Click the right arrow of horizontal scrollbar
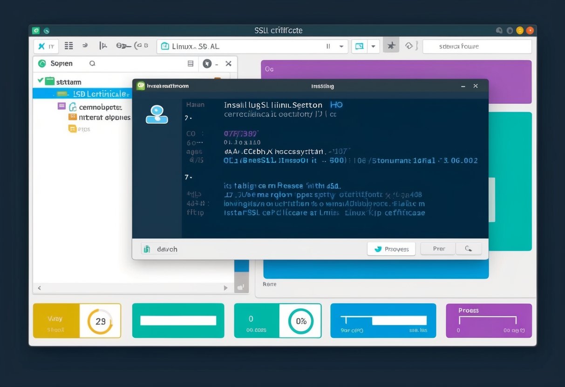Viewport: 565px width, 387px height. (x=225, y=288)
